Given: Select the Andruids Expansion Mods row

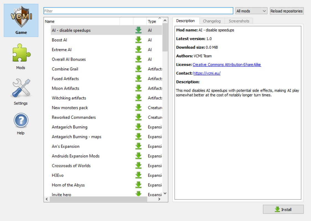Looking at the screenshot, I should point(106,156).
